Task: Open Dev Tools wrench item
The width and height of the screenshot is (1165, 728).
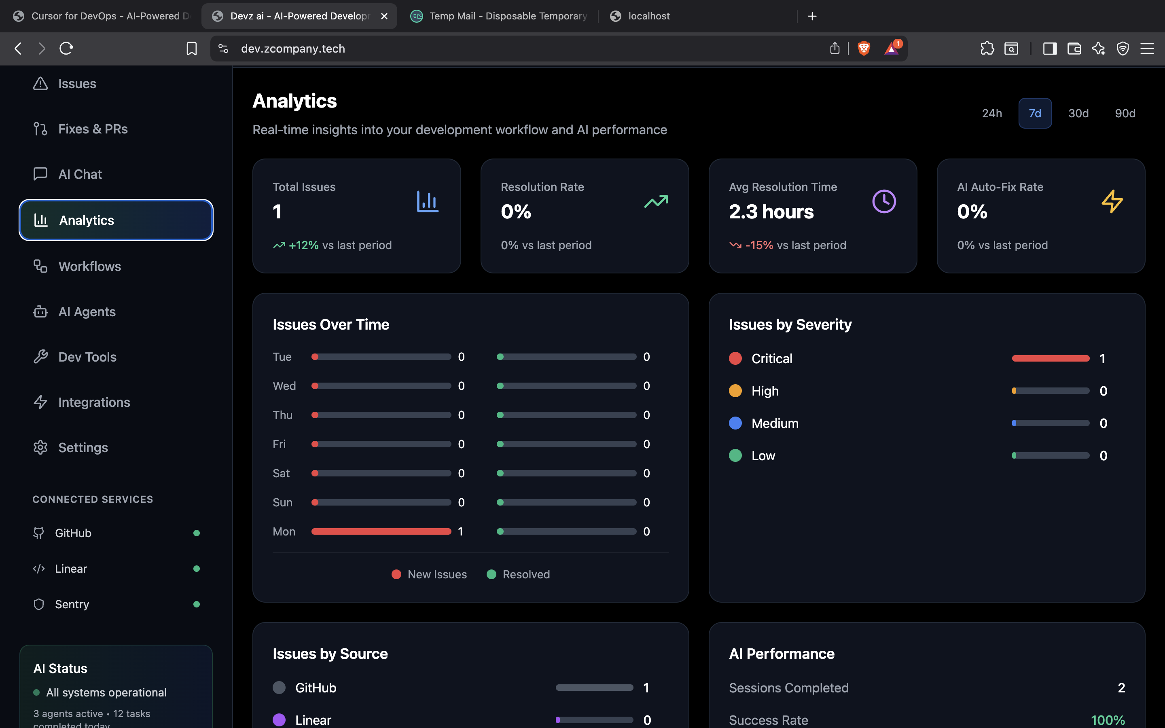Action: (87, 357)
